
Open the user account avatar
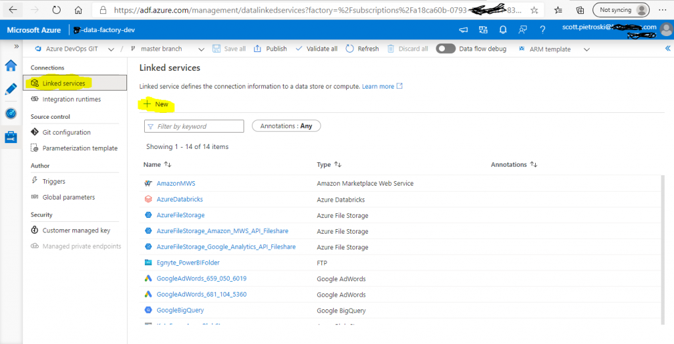point(667,30)
